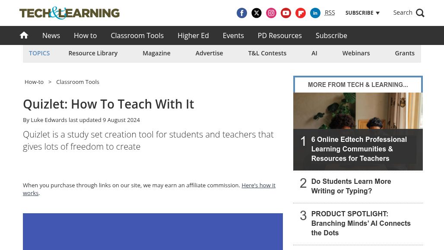Open the Magazine topic
The image size is (444, 250).
click(157, 53)
